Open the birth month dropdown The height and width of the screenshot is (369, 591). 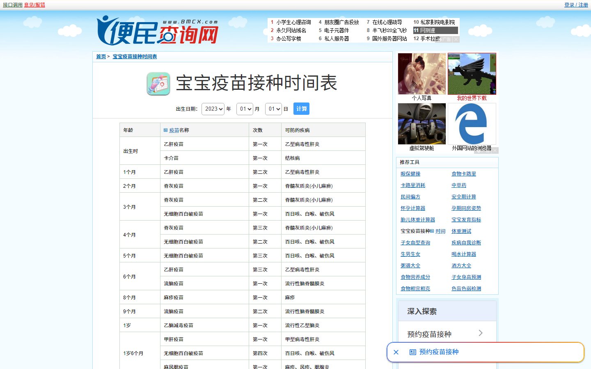245,109
